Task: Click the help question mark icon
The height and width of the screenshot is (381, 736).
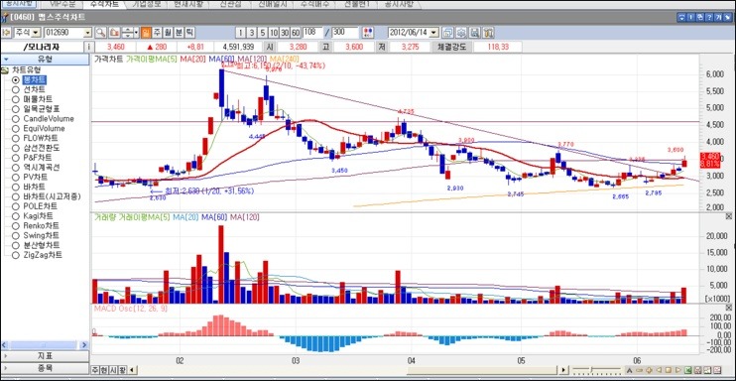Action: click(x=709, y=18)
